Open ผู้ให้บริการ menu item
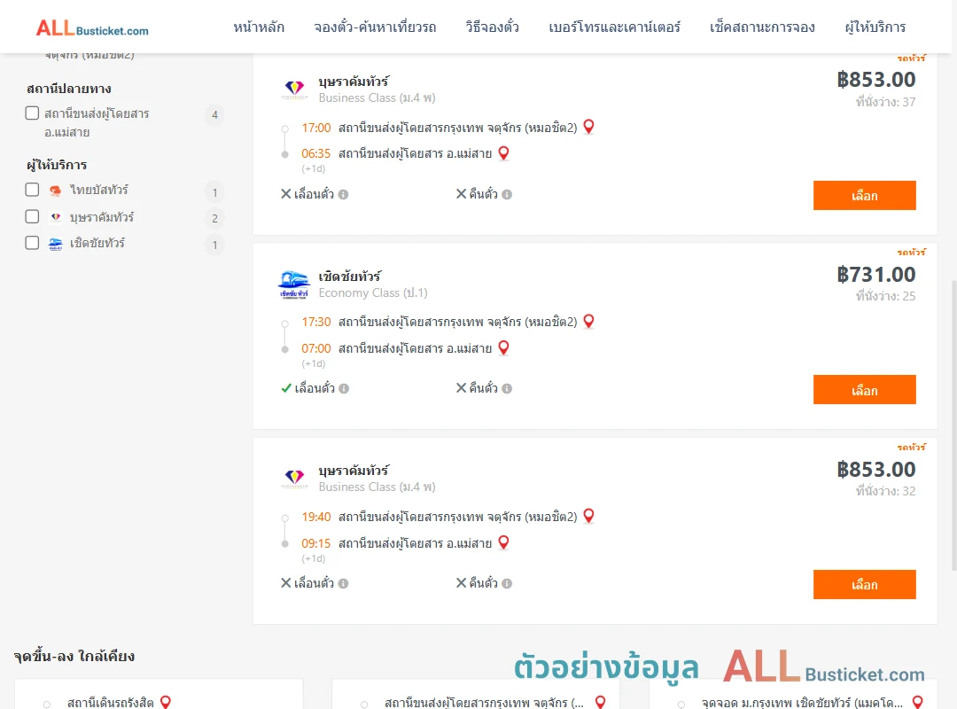The image size is (957, 709). [x=875, y=27]
